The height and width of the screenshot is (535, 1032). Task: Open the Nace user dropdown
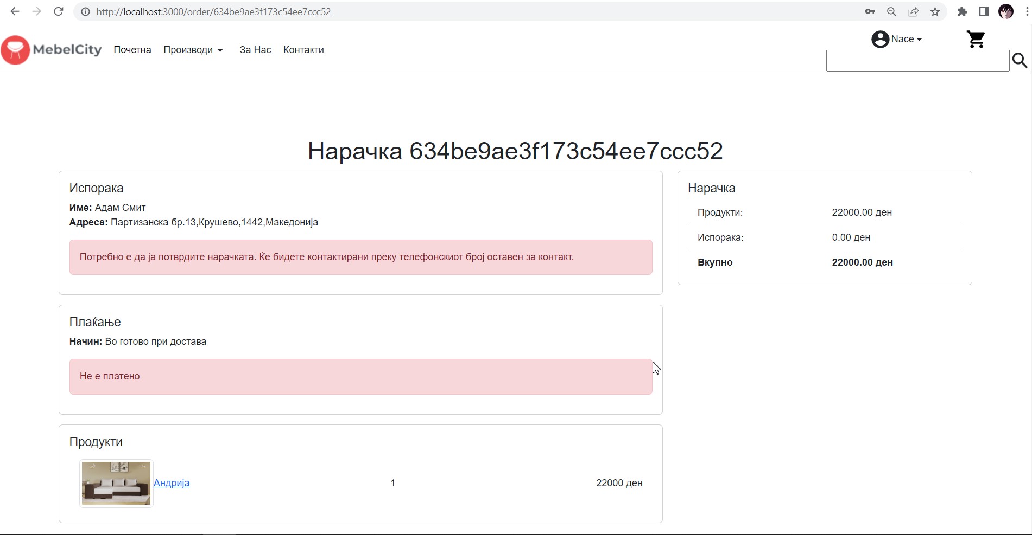coord(906,39)
